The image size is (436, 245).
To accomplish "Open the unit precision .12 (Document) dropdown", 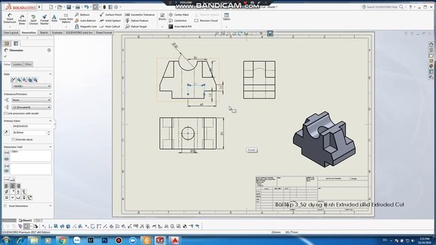I will [x=31, y=108].
